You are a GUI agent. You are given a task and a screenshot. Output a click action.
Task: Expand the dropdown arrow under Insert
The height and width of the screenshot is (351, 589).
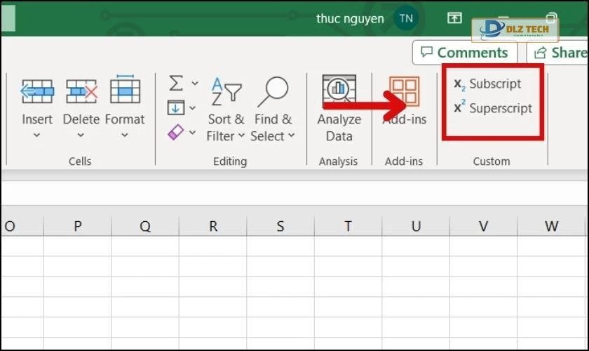[37, 135]
